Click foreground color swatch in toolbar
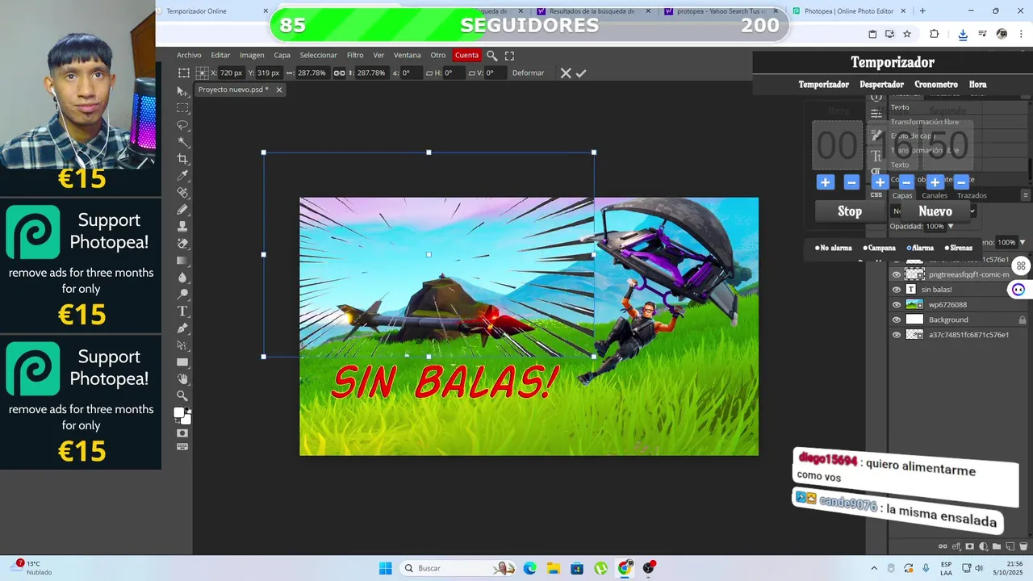Viewport: 1033px width, 581px height. [179, 412]
